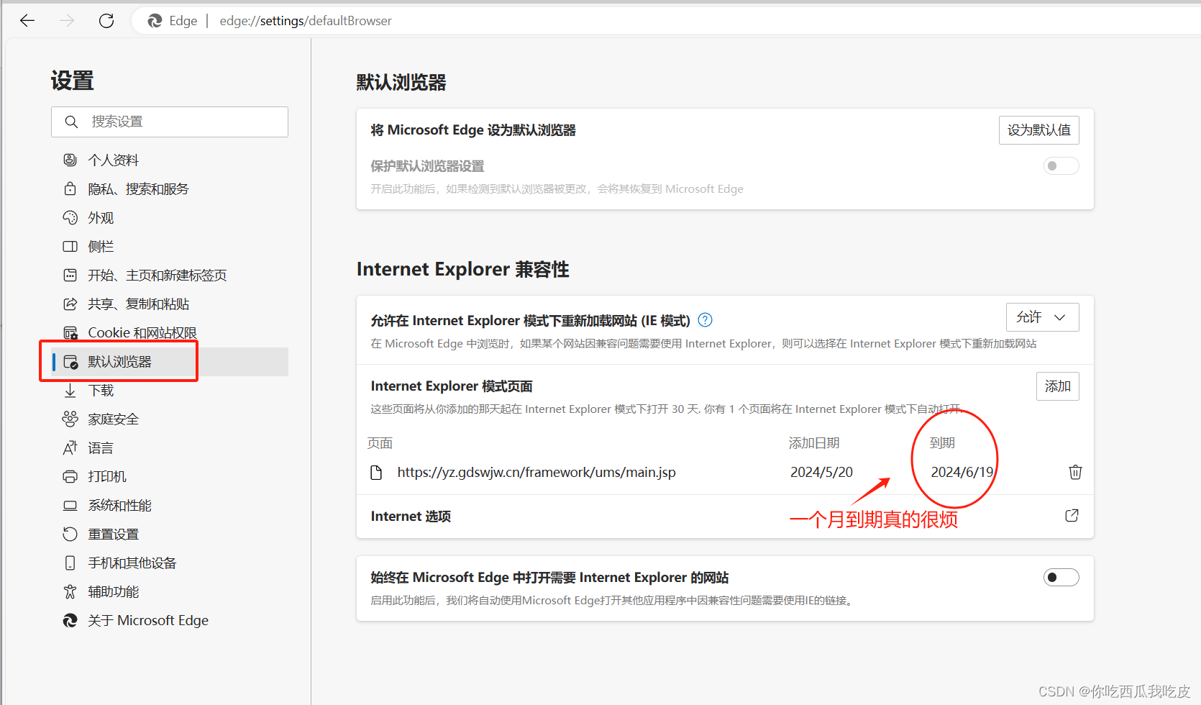Viewport: 1201px width, 705px height.
Task: Click the 到期 column header
Action: click(942, 443)
